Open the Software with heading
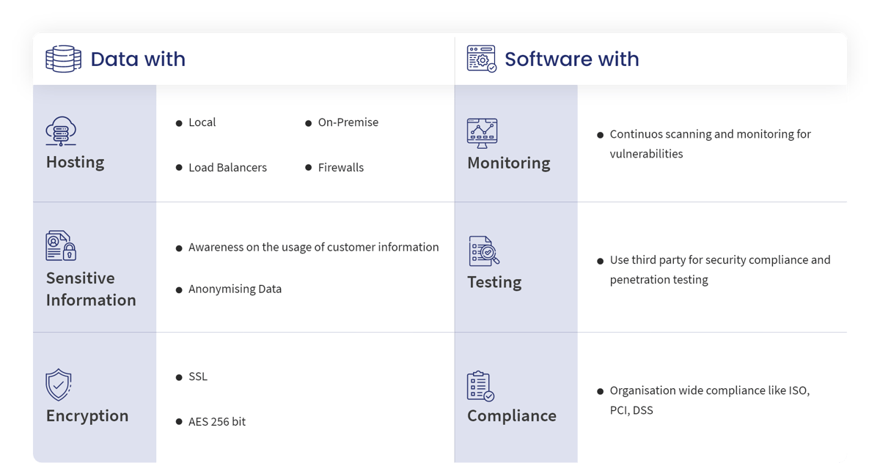The image size is (880, 463). tap(571, 59)
